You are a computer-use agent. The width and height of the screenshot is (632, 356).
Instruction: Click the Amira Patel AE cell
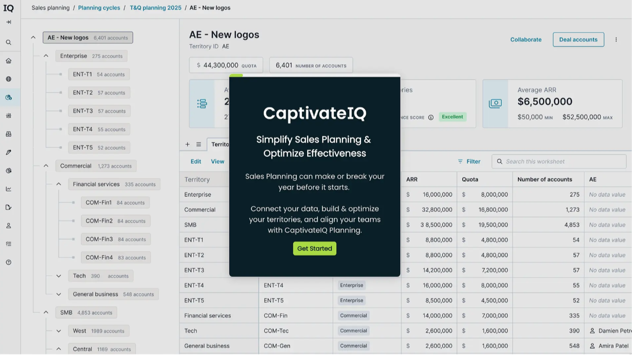coord(608,346)
